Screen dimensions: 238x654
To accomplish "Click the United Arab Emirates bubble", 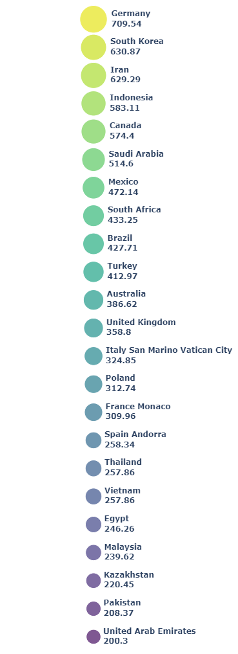I will (x=94, y=637).
